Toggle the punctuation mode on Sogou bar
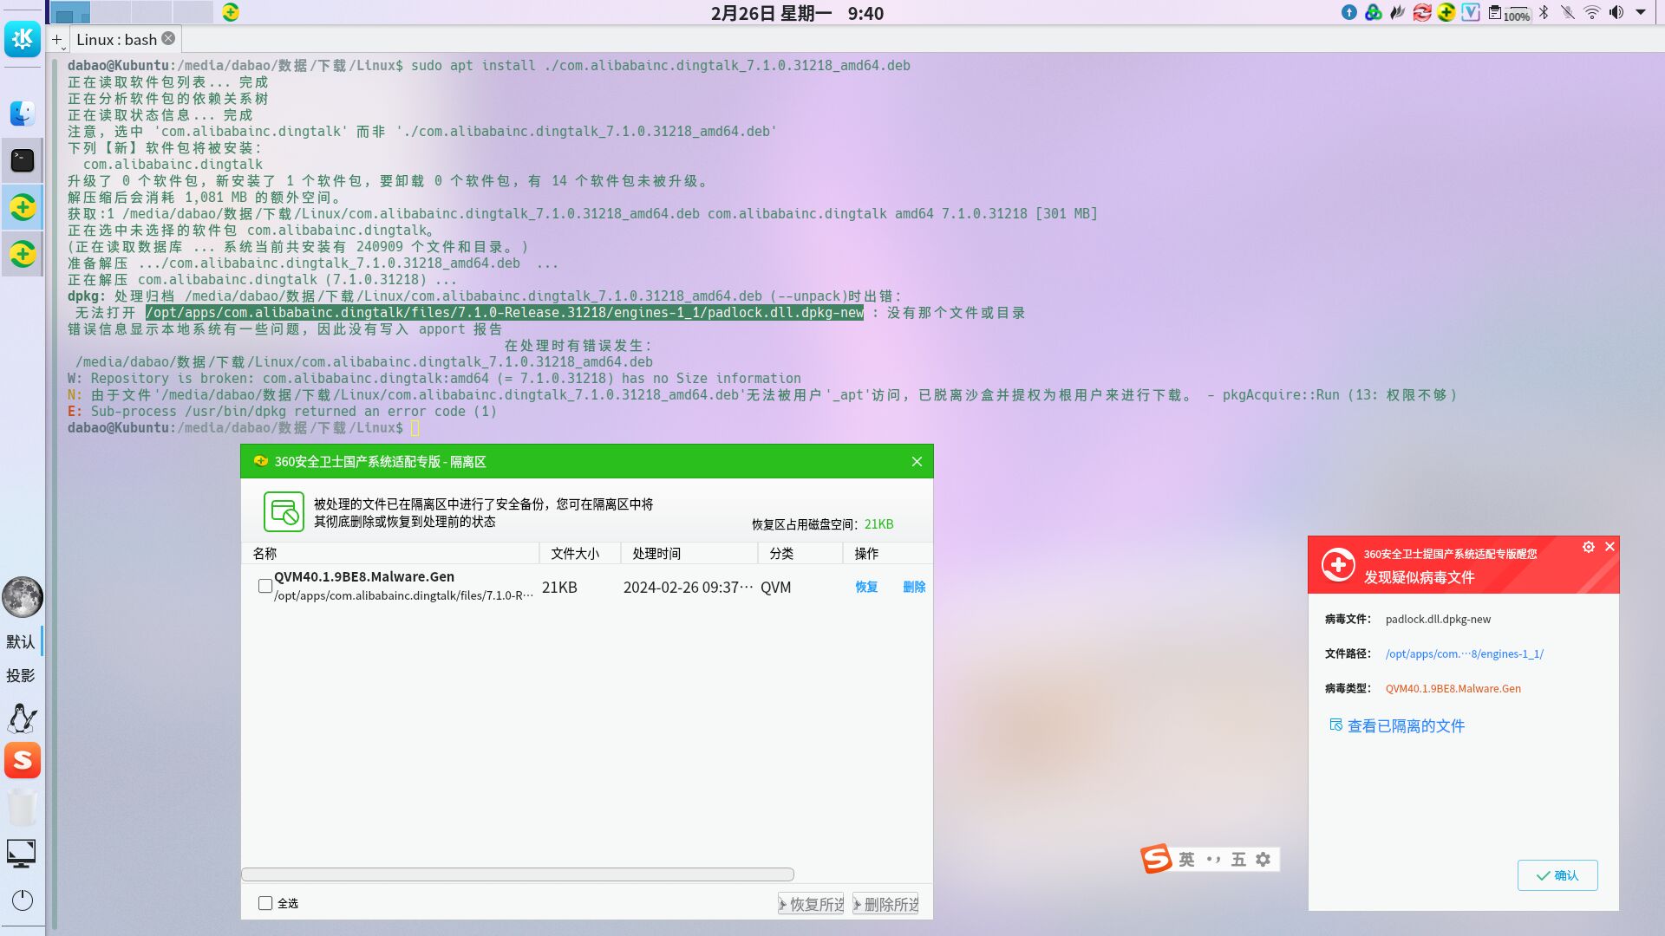The height and width of the screenshot is (936, 1665). coord(1213,859)
